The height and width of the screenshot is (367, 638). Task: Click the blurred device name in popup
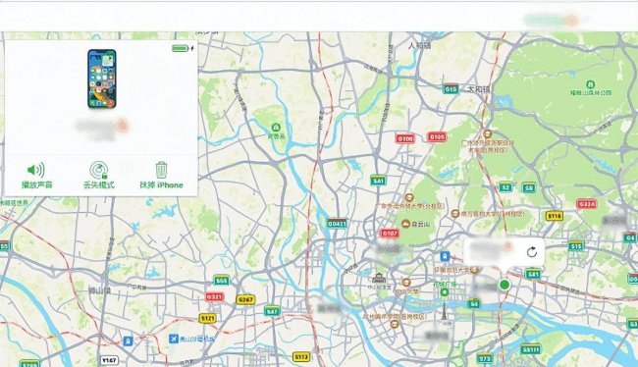(491, 248)
